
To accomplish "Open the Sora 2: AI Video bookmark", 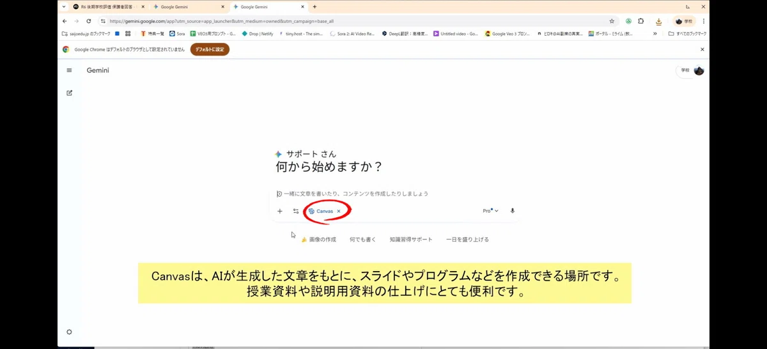I will tap(352, 34).
